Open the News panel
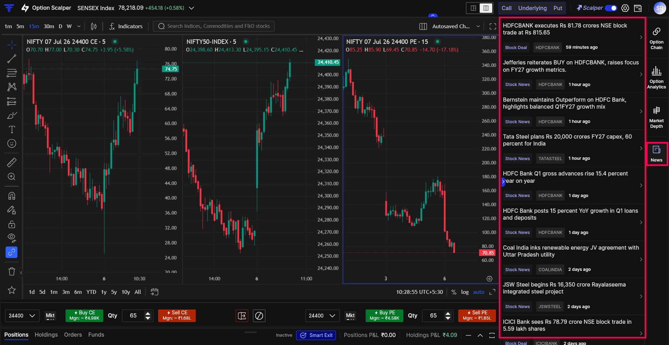Screen dimensions: 669x345 (x=656, y=154)
